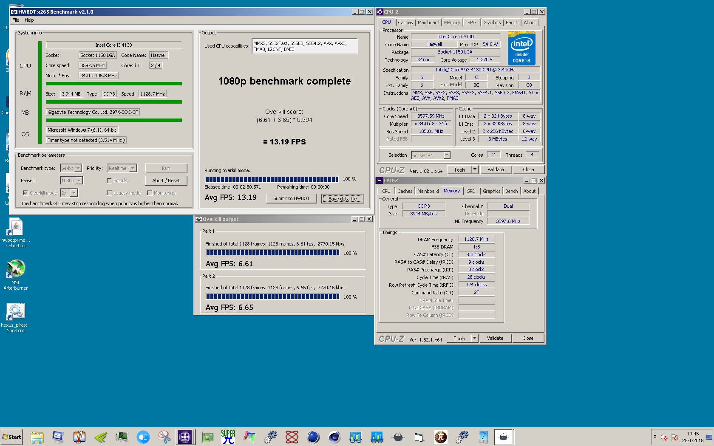Switch to SPD tab in upper CPU-Z
This screenshot has width=714, height=446.
click(x=471, y=23)
